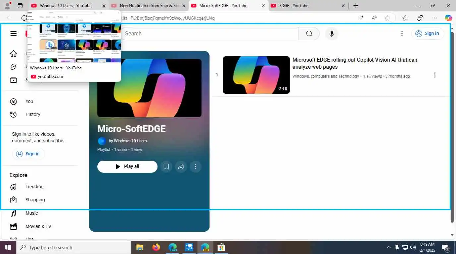Open Edge browser essentials icon
The image size is (456, 254).
(x=420, y=18)
